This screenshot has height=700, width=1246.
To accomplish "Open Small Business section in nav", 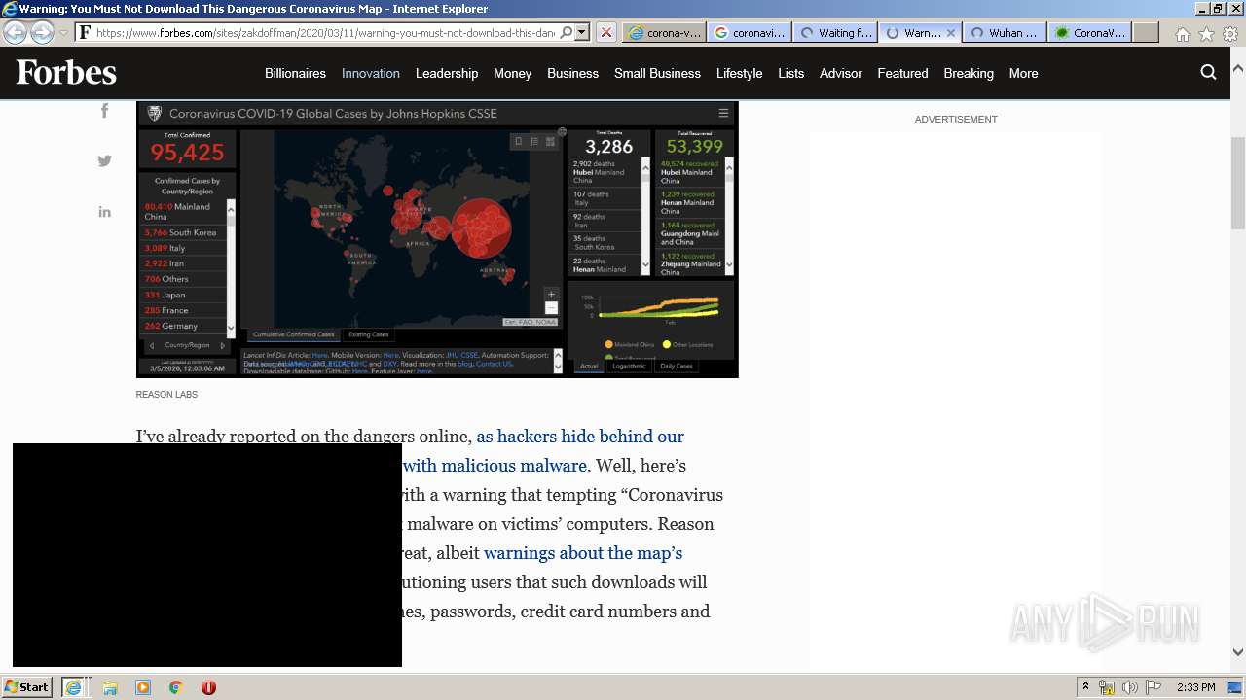I will pyautogui.click(x=657, y=73).
